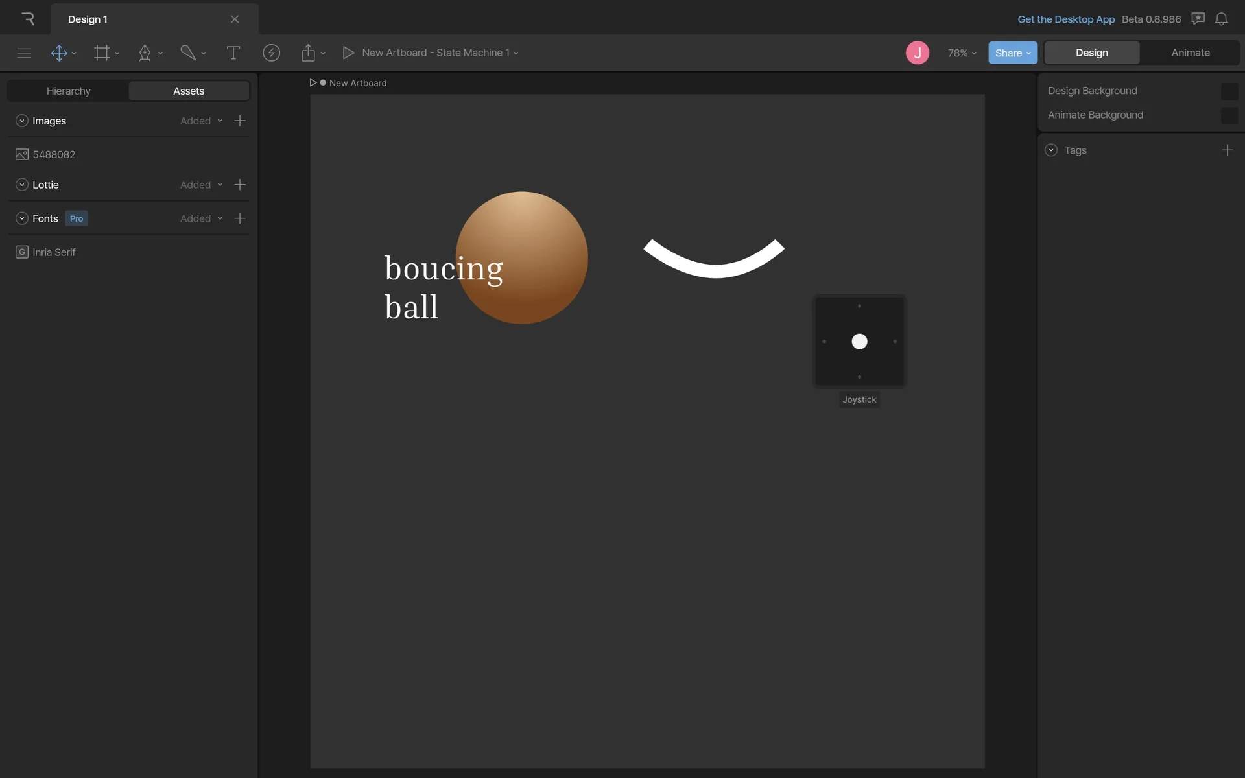This screenshot has width=1245, height=778.
Task: Open the hamburger menu icon
Action: pyautogui.click(x=24, y=53)
